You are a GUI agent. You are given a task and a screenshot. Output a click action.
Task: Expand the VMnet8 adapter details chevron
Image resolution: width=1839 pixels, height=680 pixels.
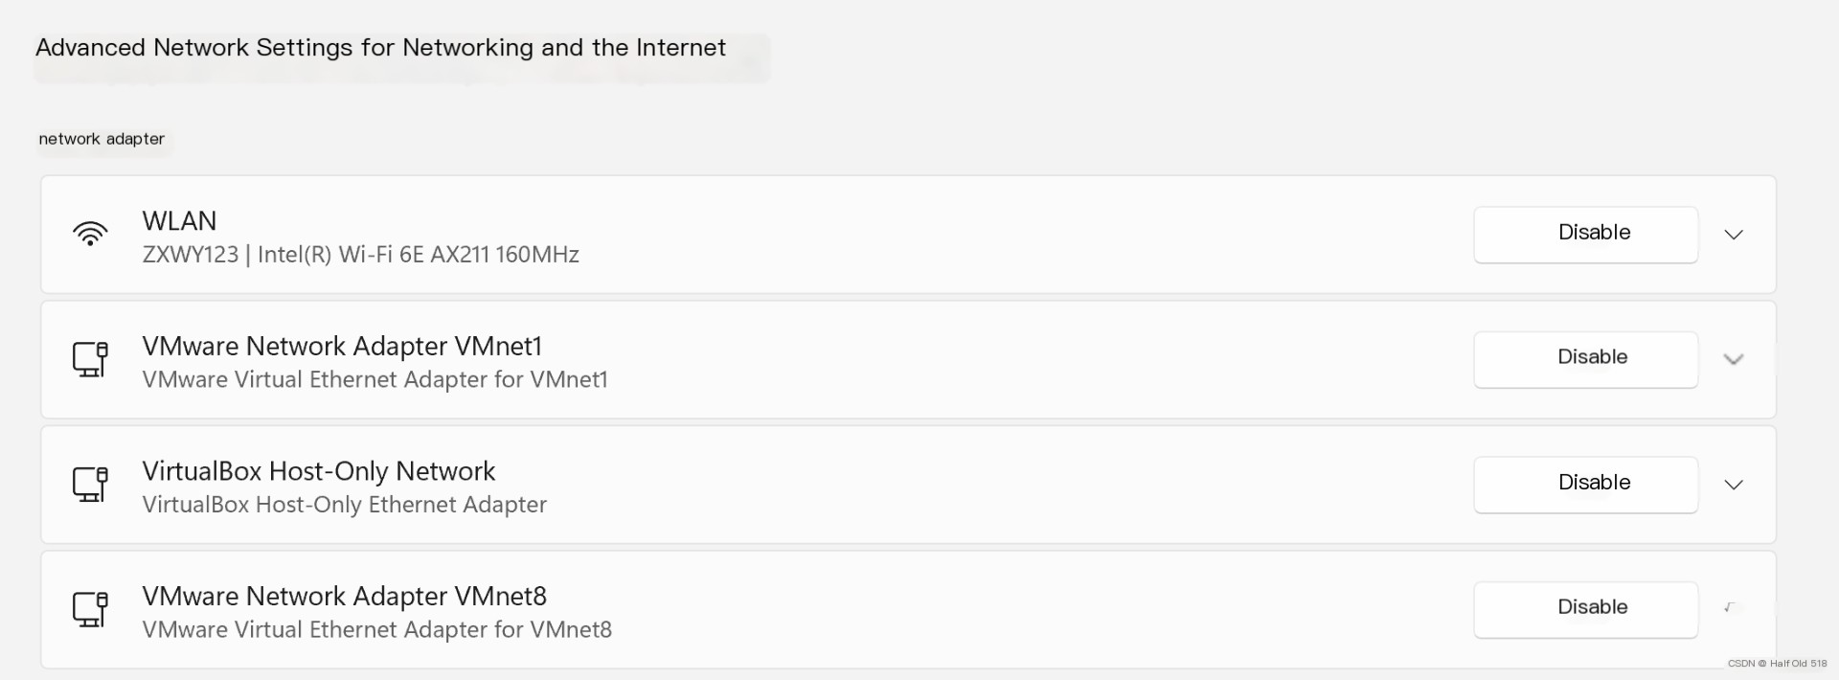(1732, 607)
